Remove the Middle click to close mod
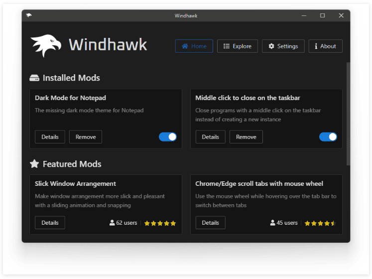 point(247,137)
